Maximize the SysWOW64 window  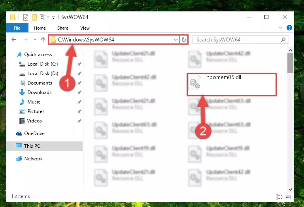pyautogui.click(x=266, y=17)
